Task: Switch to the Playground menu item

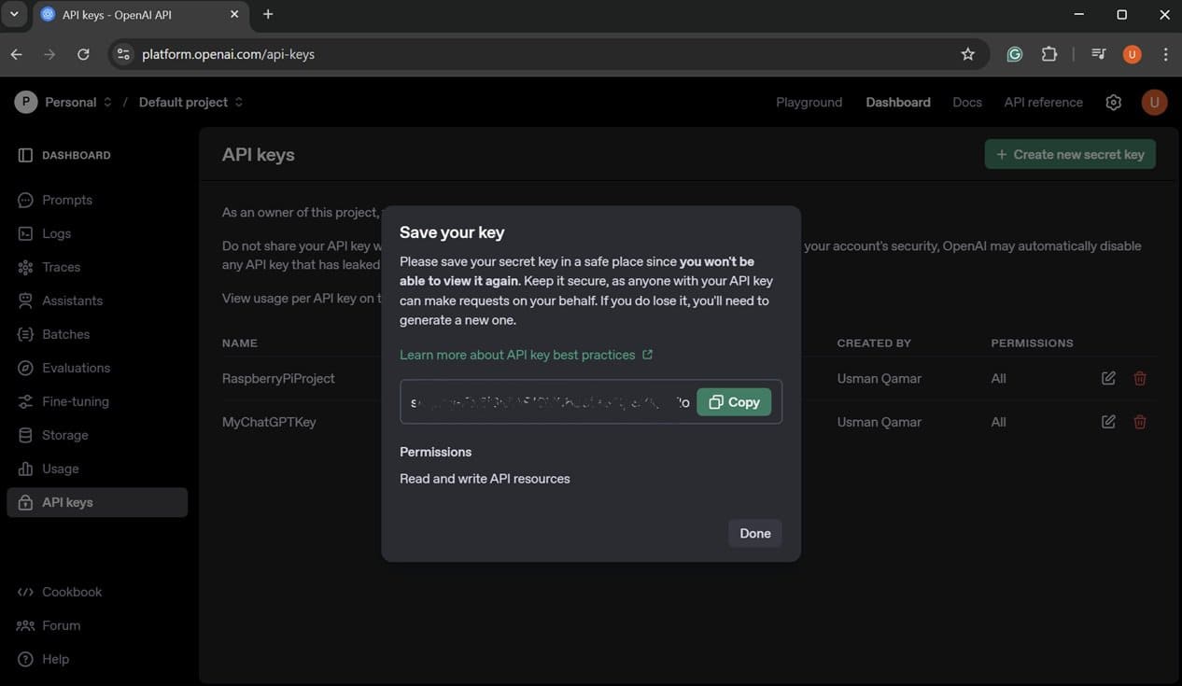Action: [x=809, y=102]
